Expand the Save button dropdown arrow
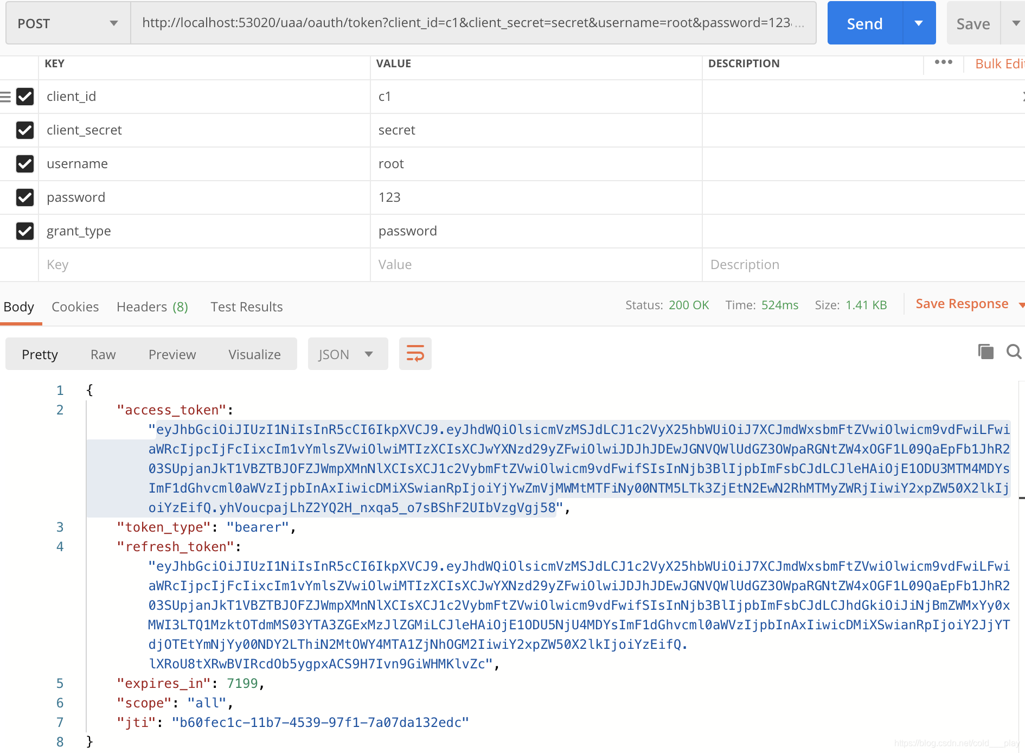This screenshot has width=1025, height=753. click(x=1014, y=23)
